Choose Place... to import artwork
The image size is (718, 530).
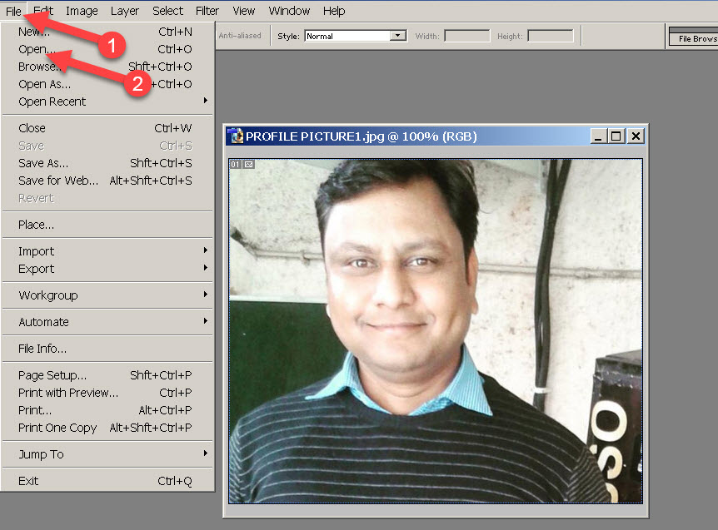(x=37, y=224)
